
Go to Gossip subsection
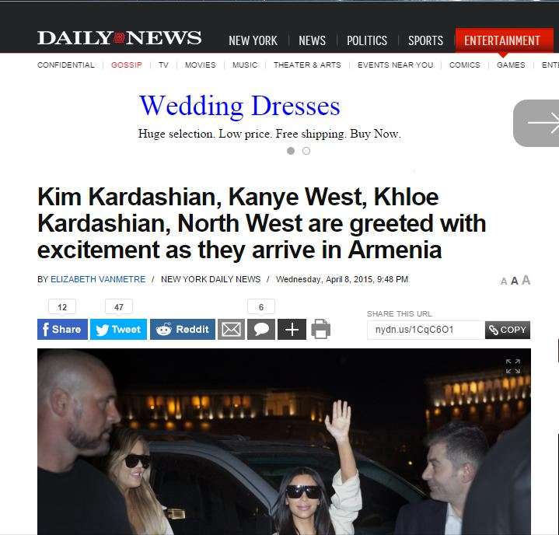[127, 65]
